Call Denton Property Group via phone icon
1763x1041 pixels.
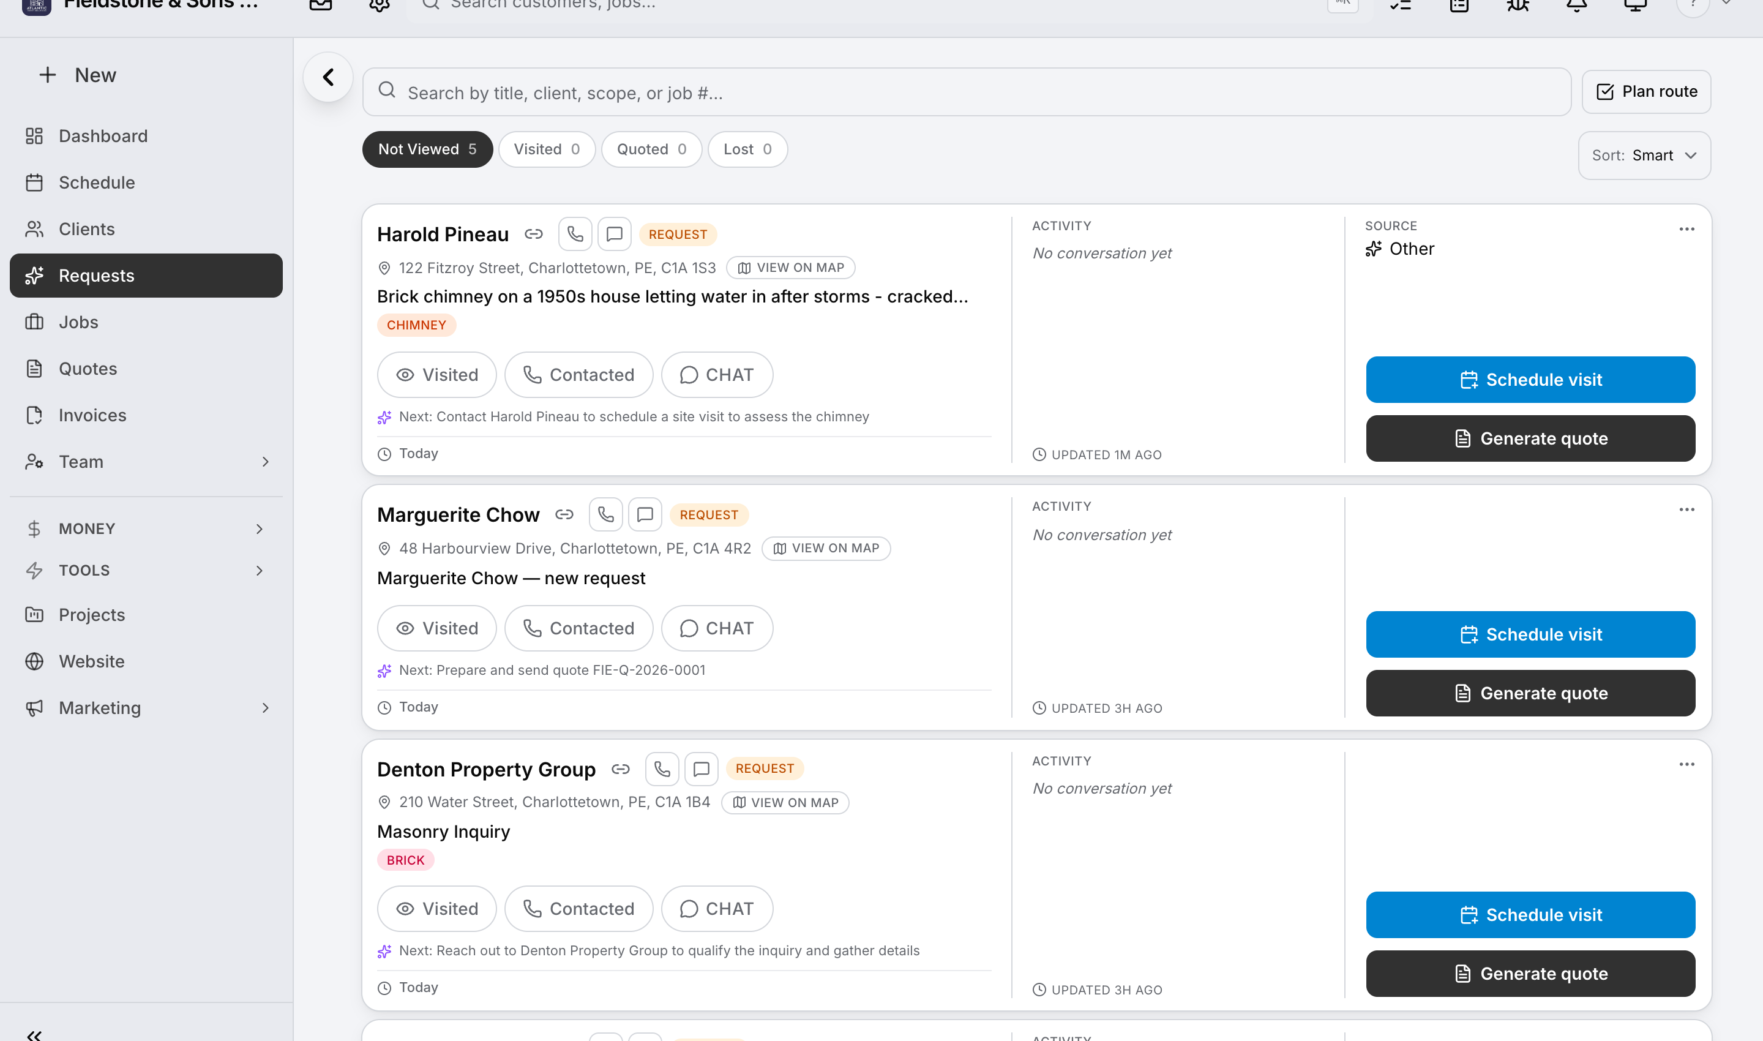click(662, 769)
